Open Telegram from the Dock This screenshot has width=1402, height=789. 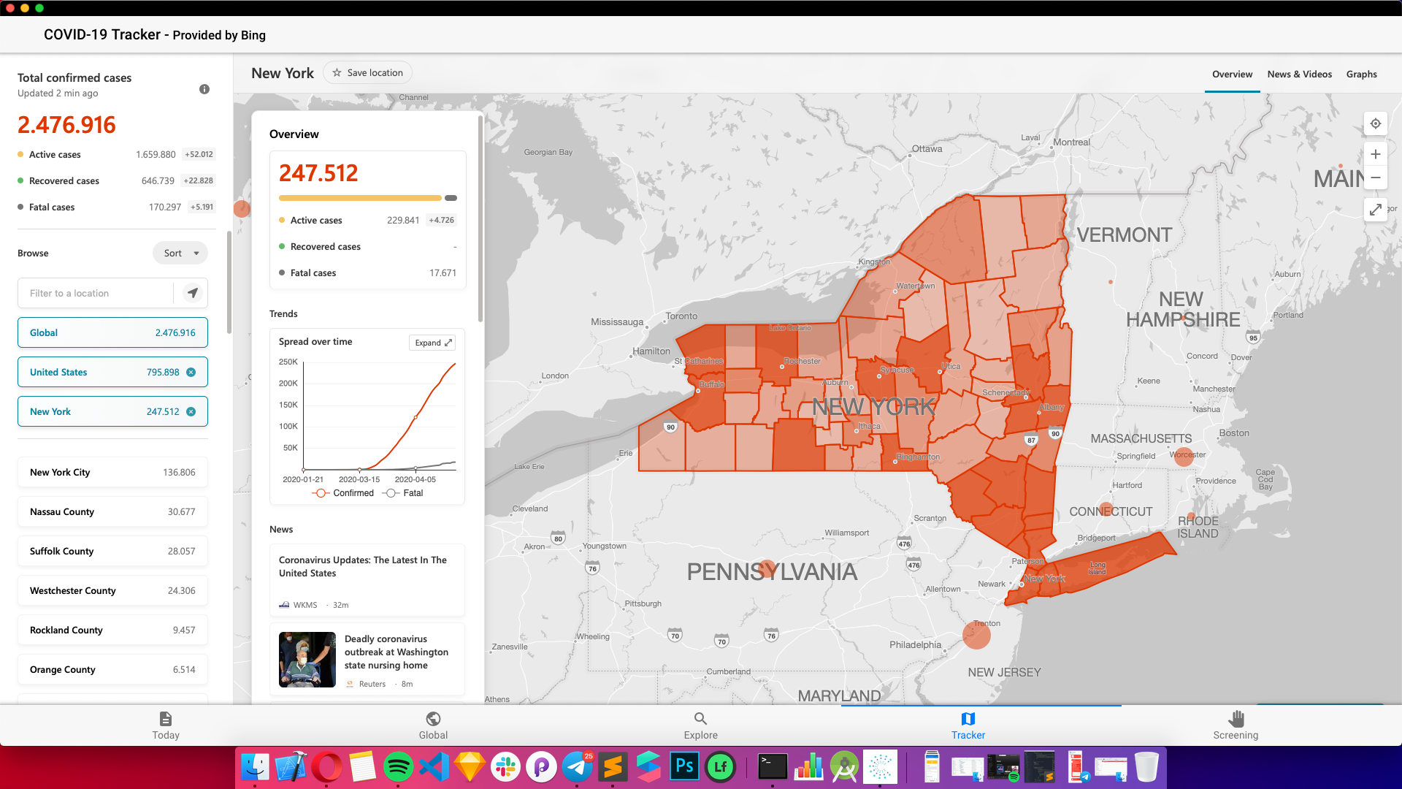(x=577, y=767)
